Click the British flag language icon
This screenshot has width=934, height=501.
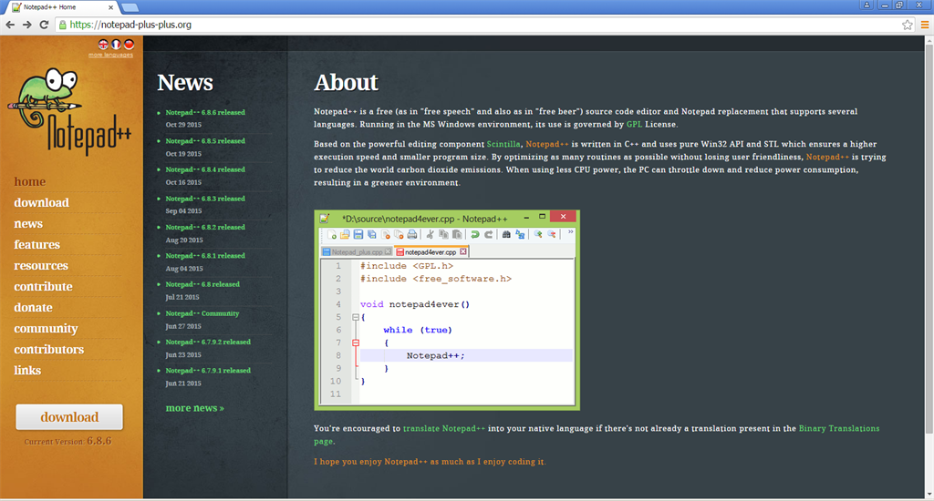[x=103, y=44]
